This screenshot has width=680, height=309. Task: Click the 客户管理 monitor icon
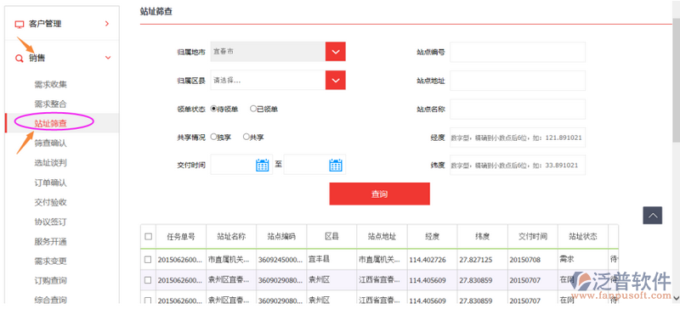(19, 25)
